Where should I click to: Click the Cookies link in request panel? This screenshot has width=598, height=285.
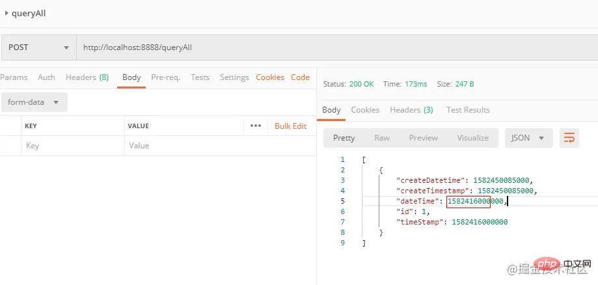(x=270, y=77)
